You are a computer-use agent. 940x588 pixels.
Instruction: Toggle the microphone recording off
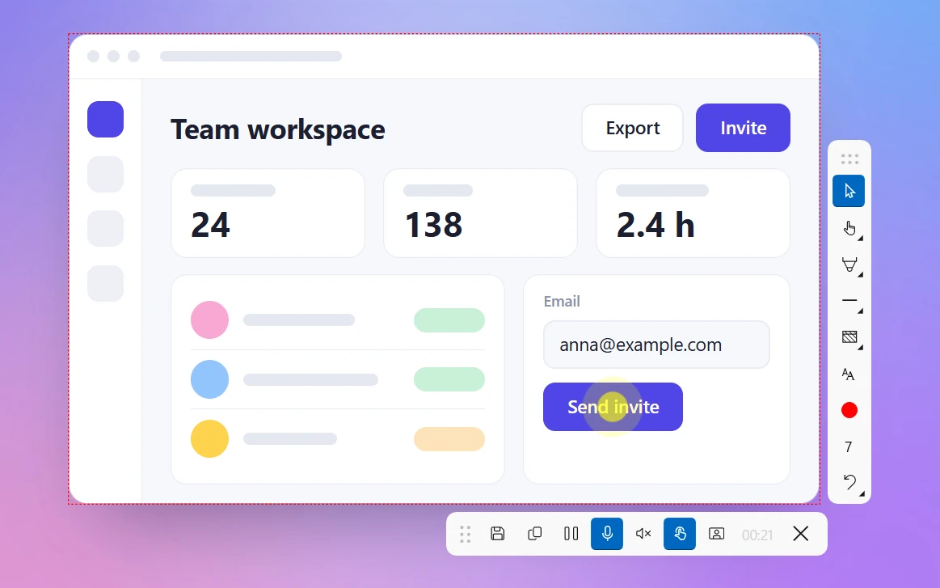click(607, 533)
